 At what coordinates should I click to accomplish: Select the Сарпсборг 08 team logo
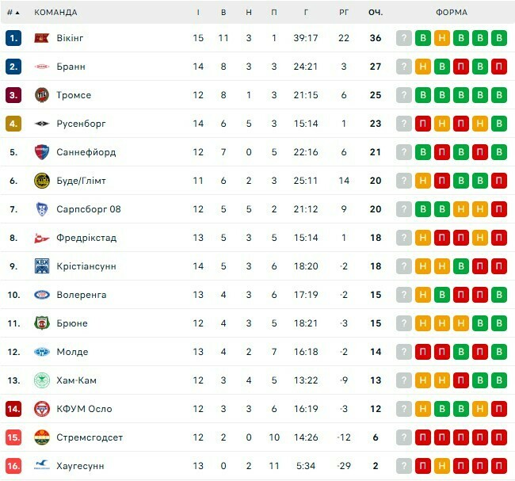(x=42, y=209)
